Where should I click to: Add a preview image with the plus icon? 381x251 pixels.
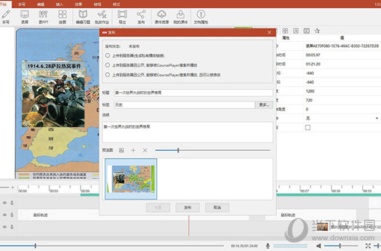133,150
